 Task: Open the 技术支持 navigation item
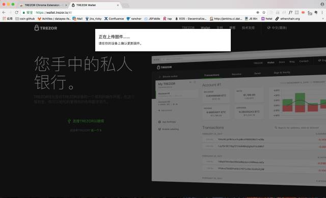248,27
